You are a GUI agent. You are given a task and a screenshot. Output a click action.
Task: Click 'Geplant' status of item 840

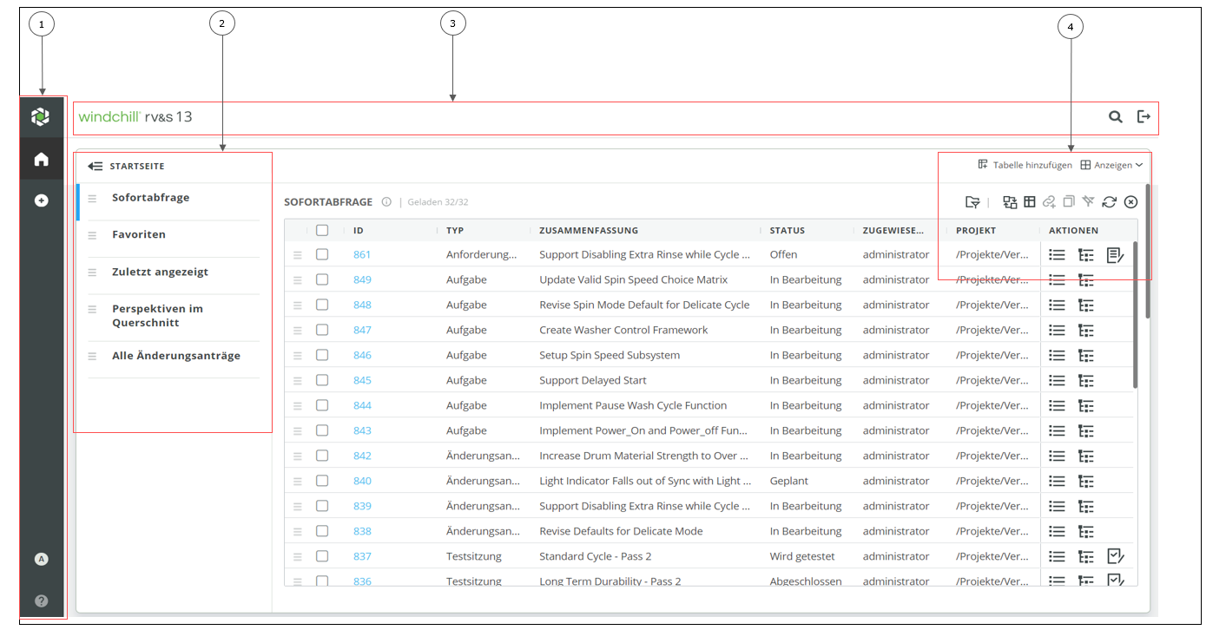[789, 482]
